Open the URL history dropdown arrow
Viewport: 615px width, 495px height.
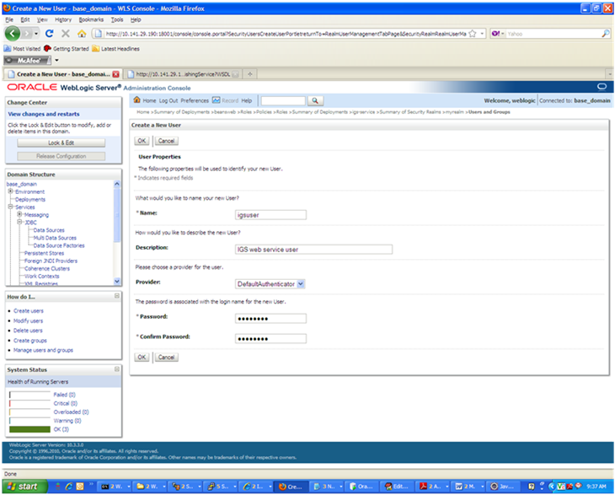pos(483,34)
